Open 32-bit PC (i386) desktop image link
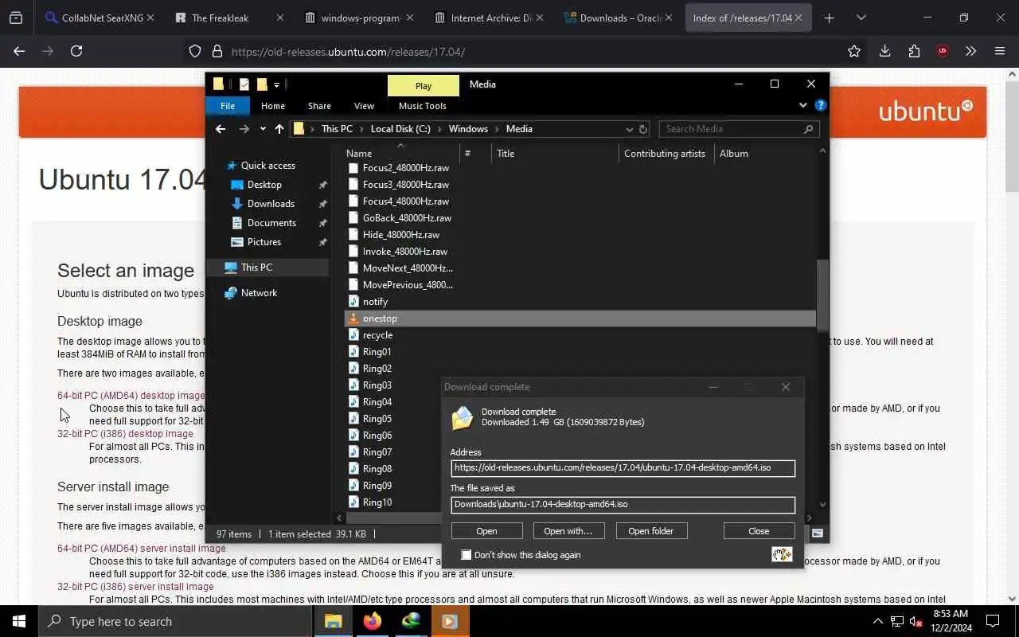 click(125, 434)
